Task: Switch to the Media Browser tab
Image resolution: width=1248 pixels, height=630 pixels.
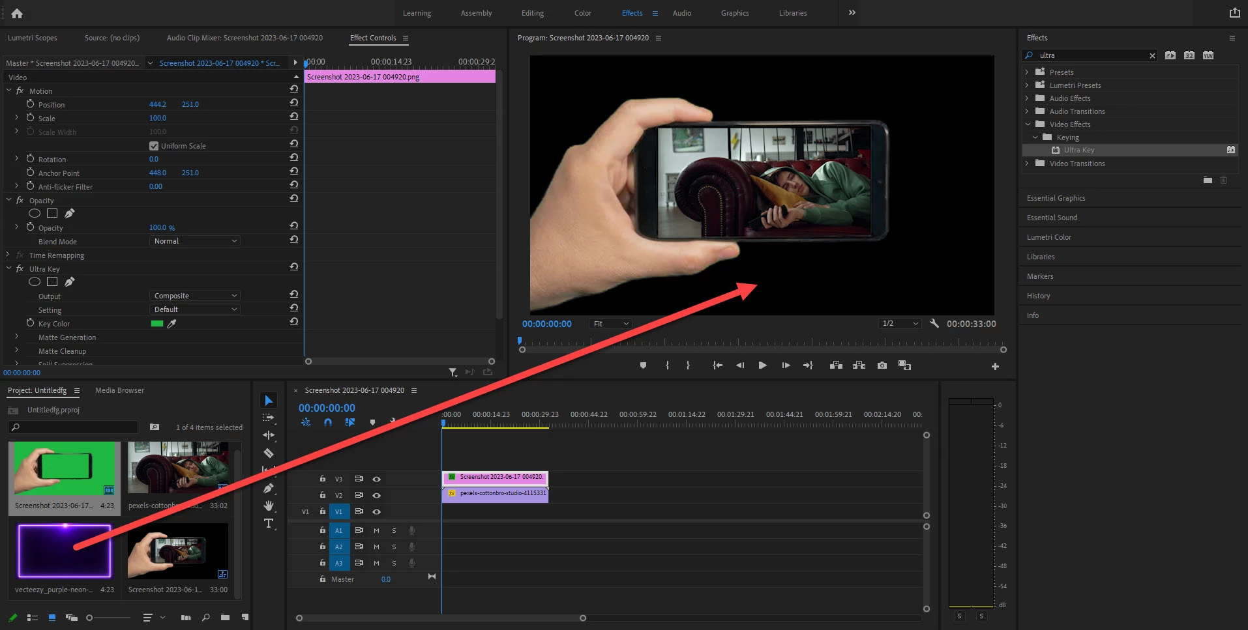Action: coord(119,390)
